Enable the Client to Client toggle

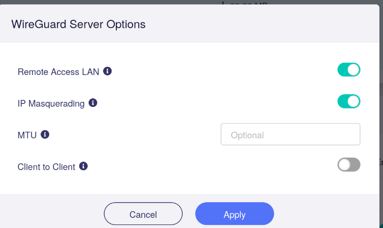349,165
